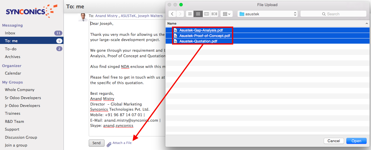Open the To-do list
Image resolution: width=371 pixels, height=150 pixels.
tap(11, 49)
